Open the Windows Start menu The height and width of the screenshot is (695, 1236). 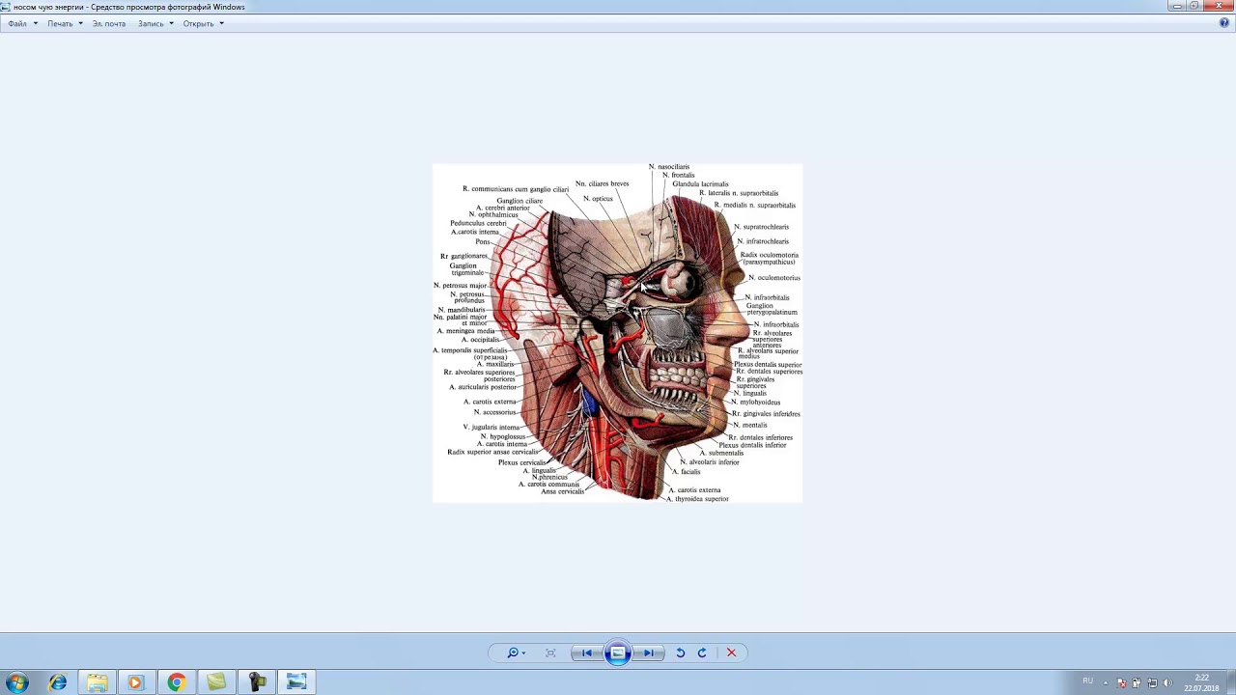17,682
